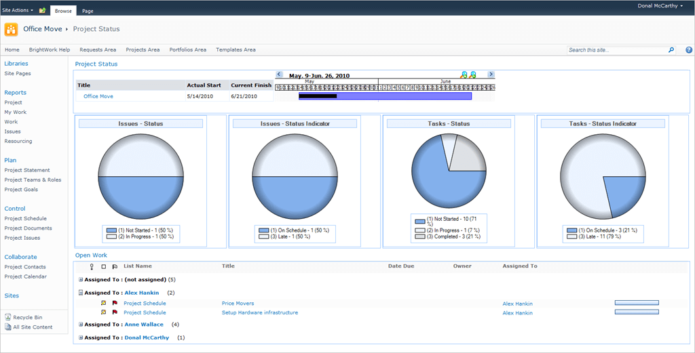Open the Setup Hardware infrastructure task link
This screenshot has width=695, height=353.
point(260,313)
